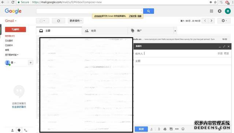Switch to the 推广 inbox tab
The width and height of the screenshot is (234, 133).
[151, 31]
